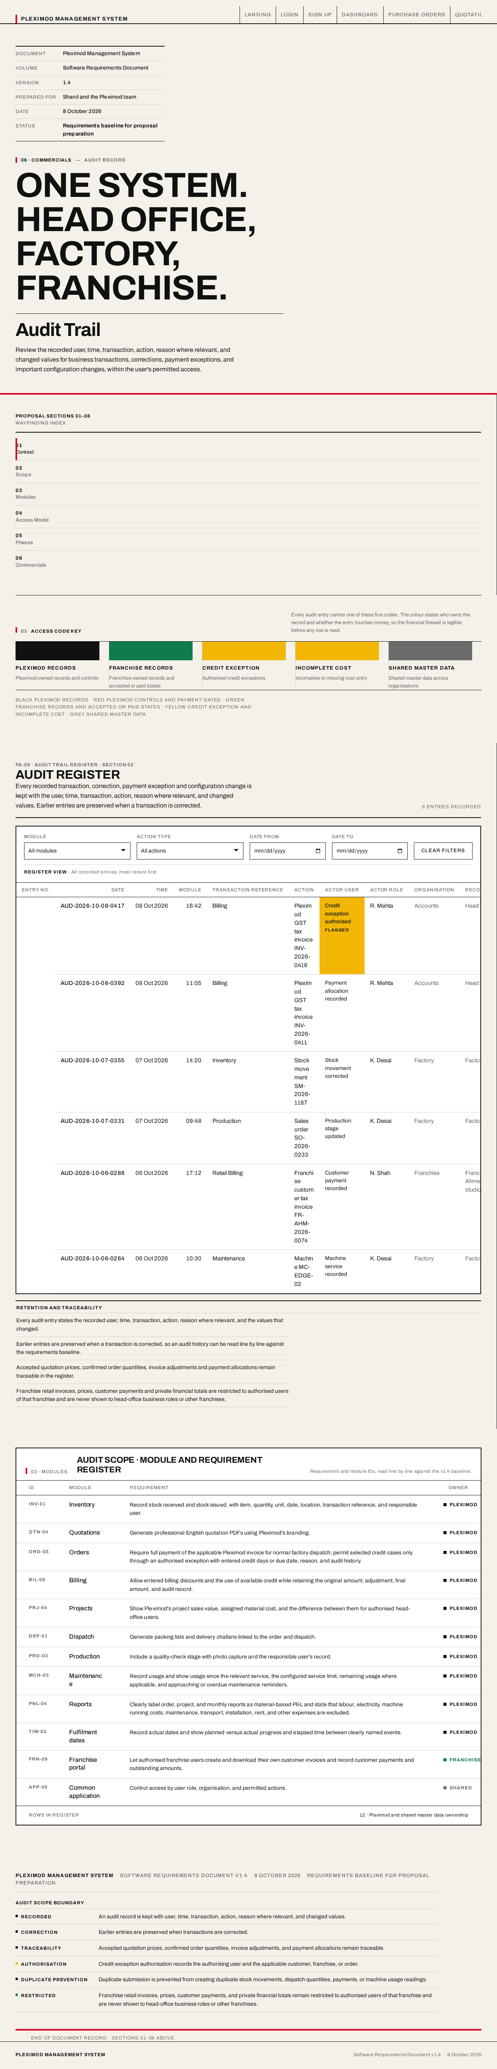Image resolution: width=497 pixels, height=2069 pixels.
Task: Select audit entry AUD-2026-10-08-0392
Action: click(92, 983)
